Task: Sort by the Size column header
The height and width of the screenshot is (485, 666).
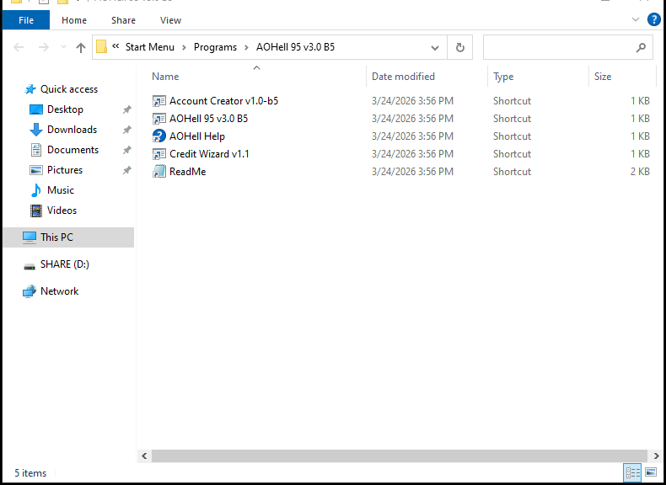Action: click(x=603, y=77)
